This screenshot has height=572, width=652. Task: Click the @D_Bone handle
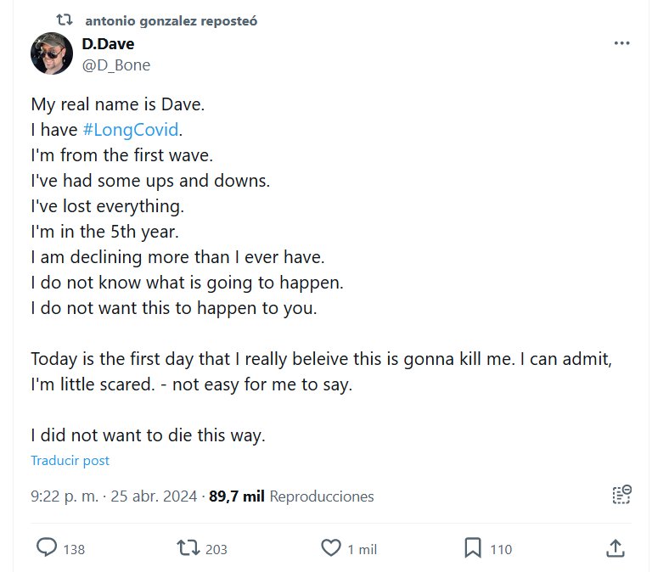click(116, 64)
